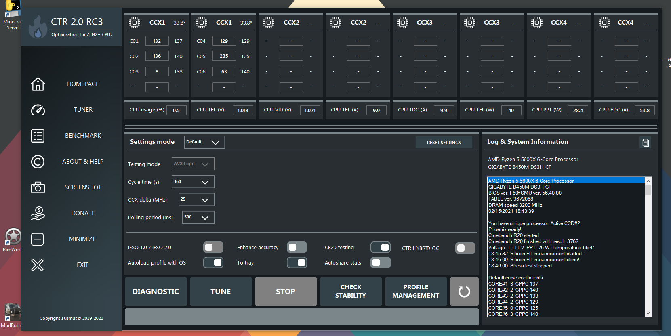The width and height of the screenshot is (671, 336).
Task: Click the chip icon of the CCX1 group containing C04
Action: tap(202, 23)
